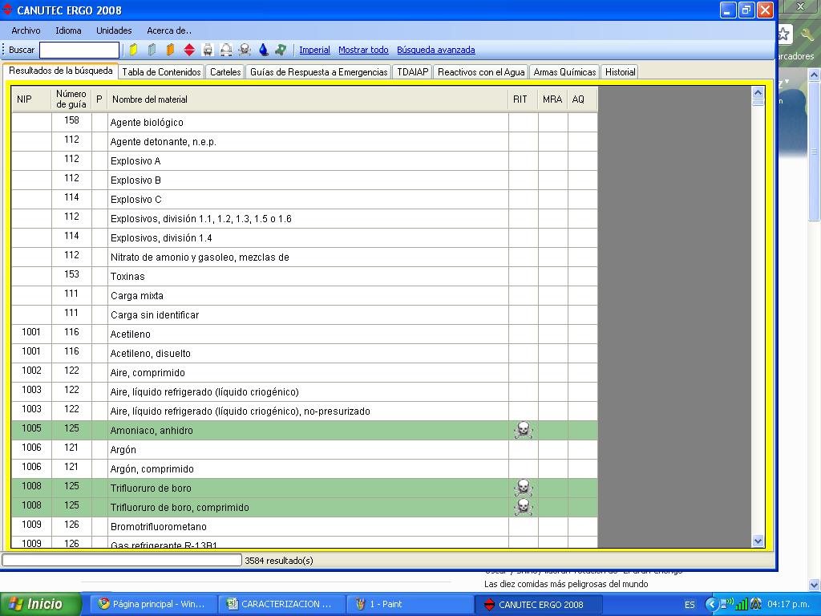The height and width of the screenshot is (616, 821).
Task: Select the Explosivo A row
Action: pyautogui.click(x=304, y=160)
